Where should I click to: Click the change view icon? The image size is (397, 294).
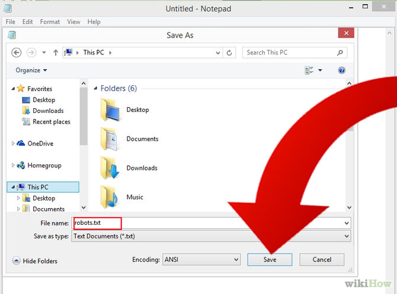309,70
